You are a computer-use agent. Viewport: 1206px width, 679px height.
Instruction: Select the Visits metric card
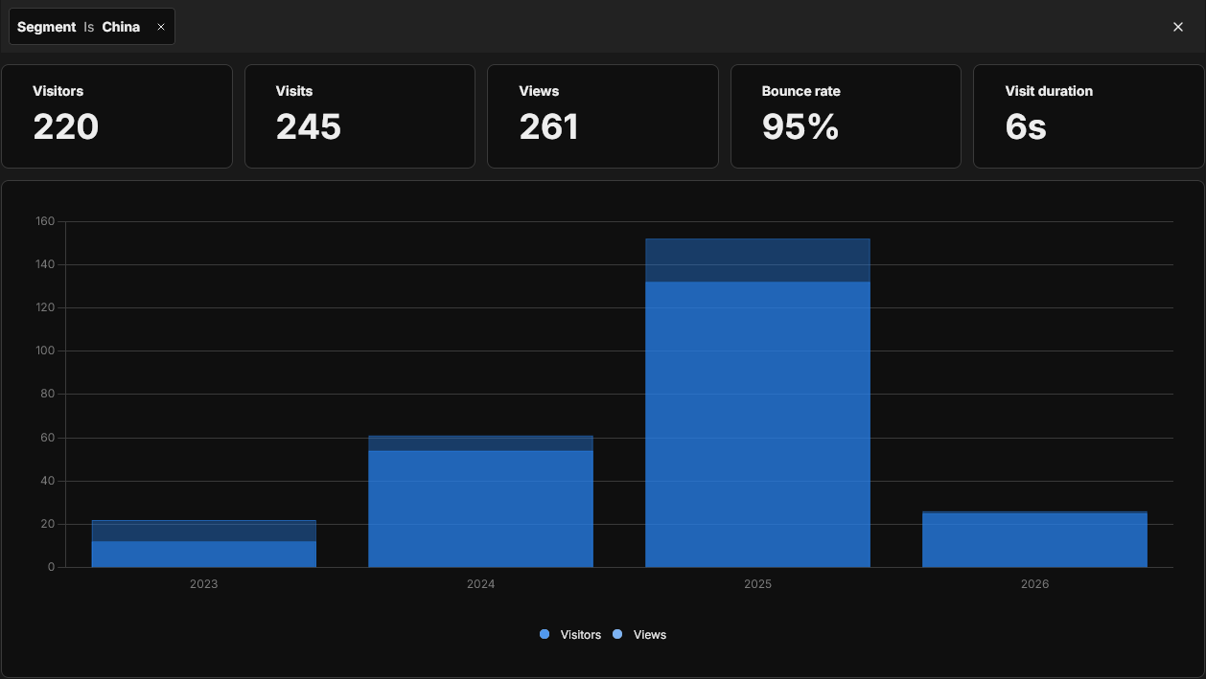[x=359, y=116]
